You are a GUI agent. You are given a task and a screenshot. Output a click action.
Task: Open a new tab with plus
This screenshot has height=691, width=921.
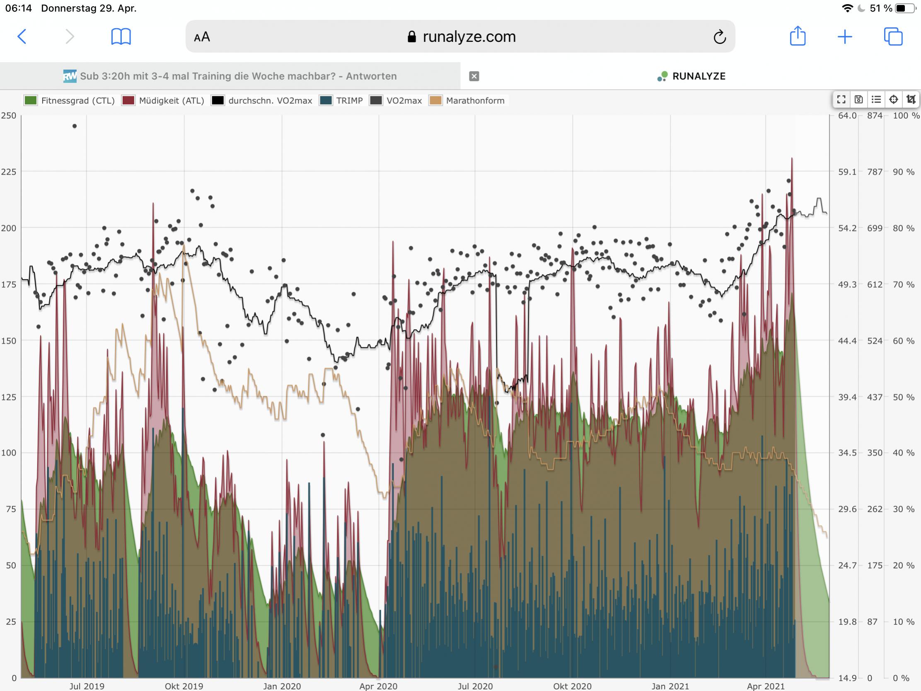click(845, 36)
